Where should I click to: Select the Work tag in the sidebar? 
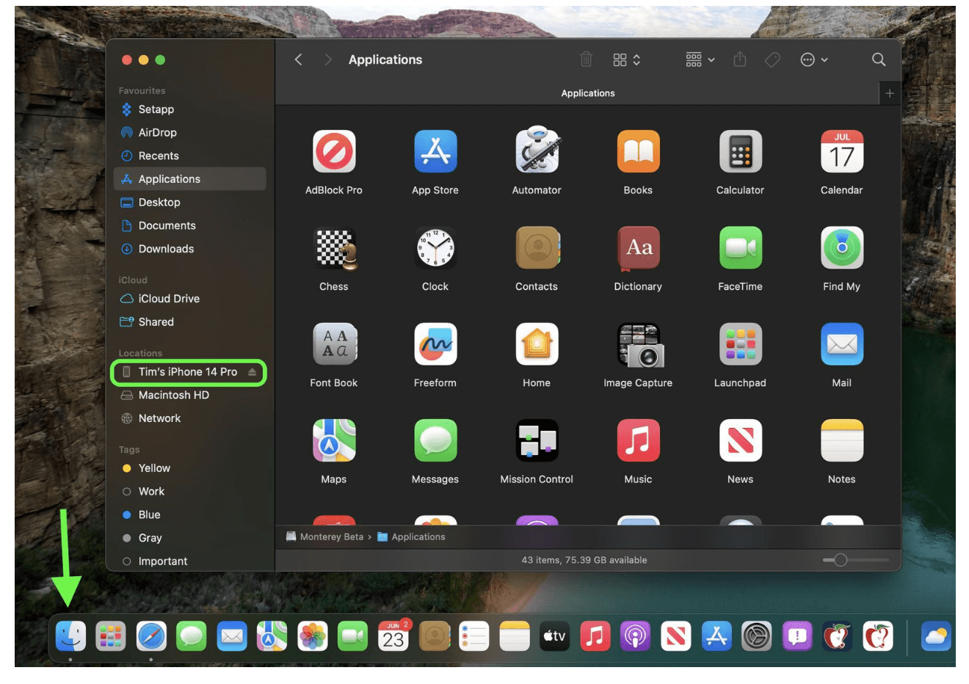(190, 492)
